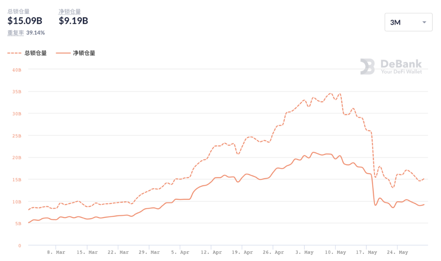Screen dimensions: 441x261
Task: Click the 17. May date axis label
Action: coord(366,252)
